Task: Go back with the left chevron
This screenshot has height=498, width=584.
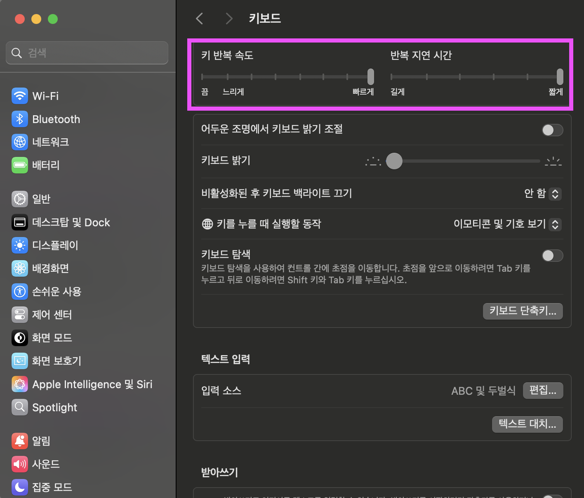Action: click(x=200, y=18)
